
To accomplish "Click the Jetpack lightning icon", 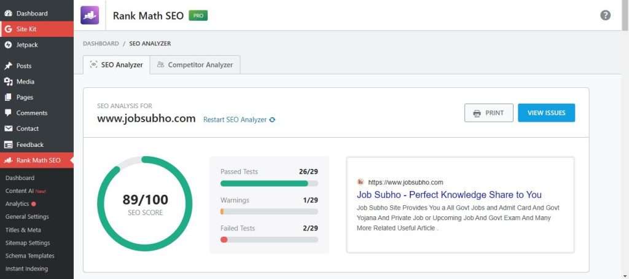I will point(8,45).
